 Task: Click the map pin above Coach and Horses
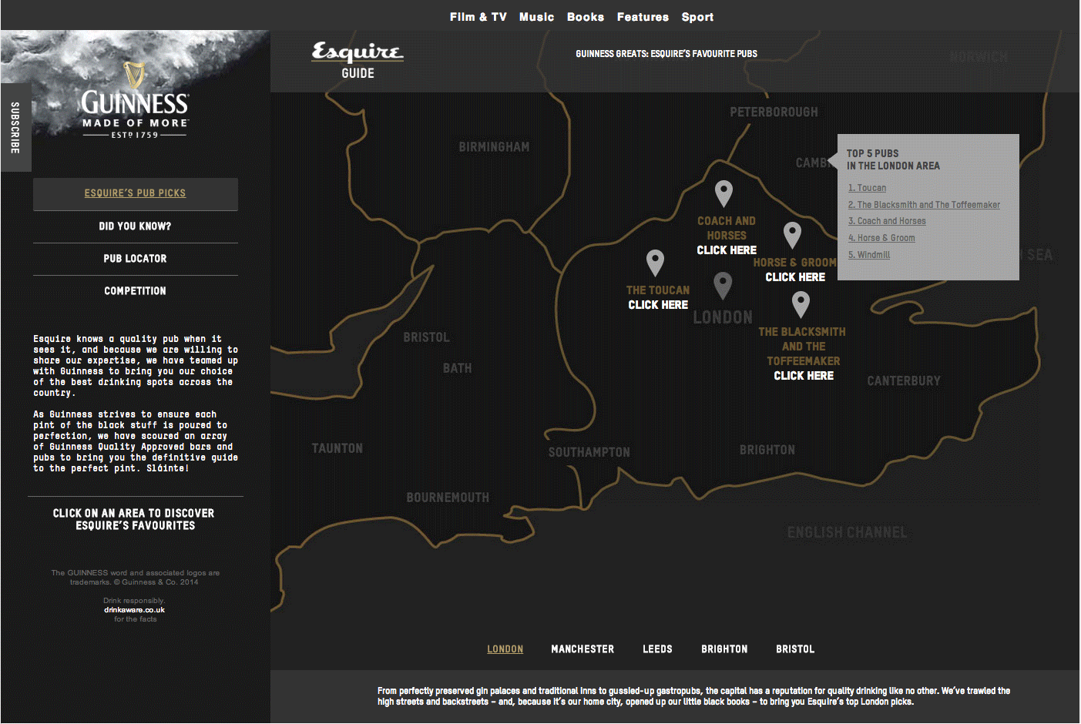point(723,193)
